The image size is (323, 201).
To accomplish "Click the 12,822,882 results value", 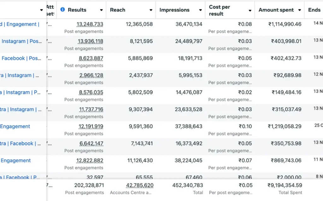I will point(90,161).
